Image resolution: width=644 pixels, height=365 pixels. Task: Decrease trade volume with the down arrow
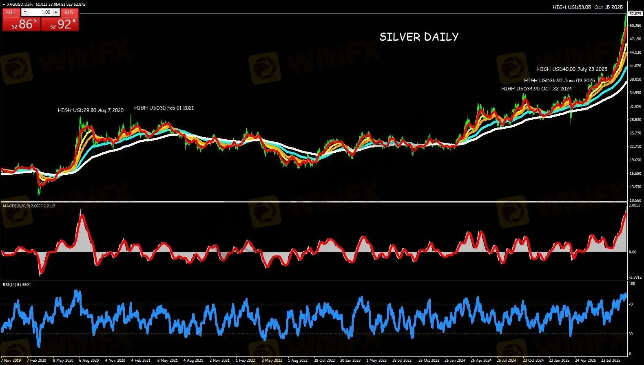pyautogui.click(x=24, y=12)
